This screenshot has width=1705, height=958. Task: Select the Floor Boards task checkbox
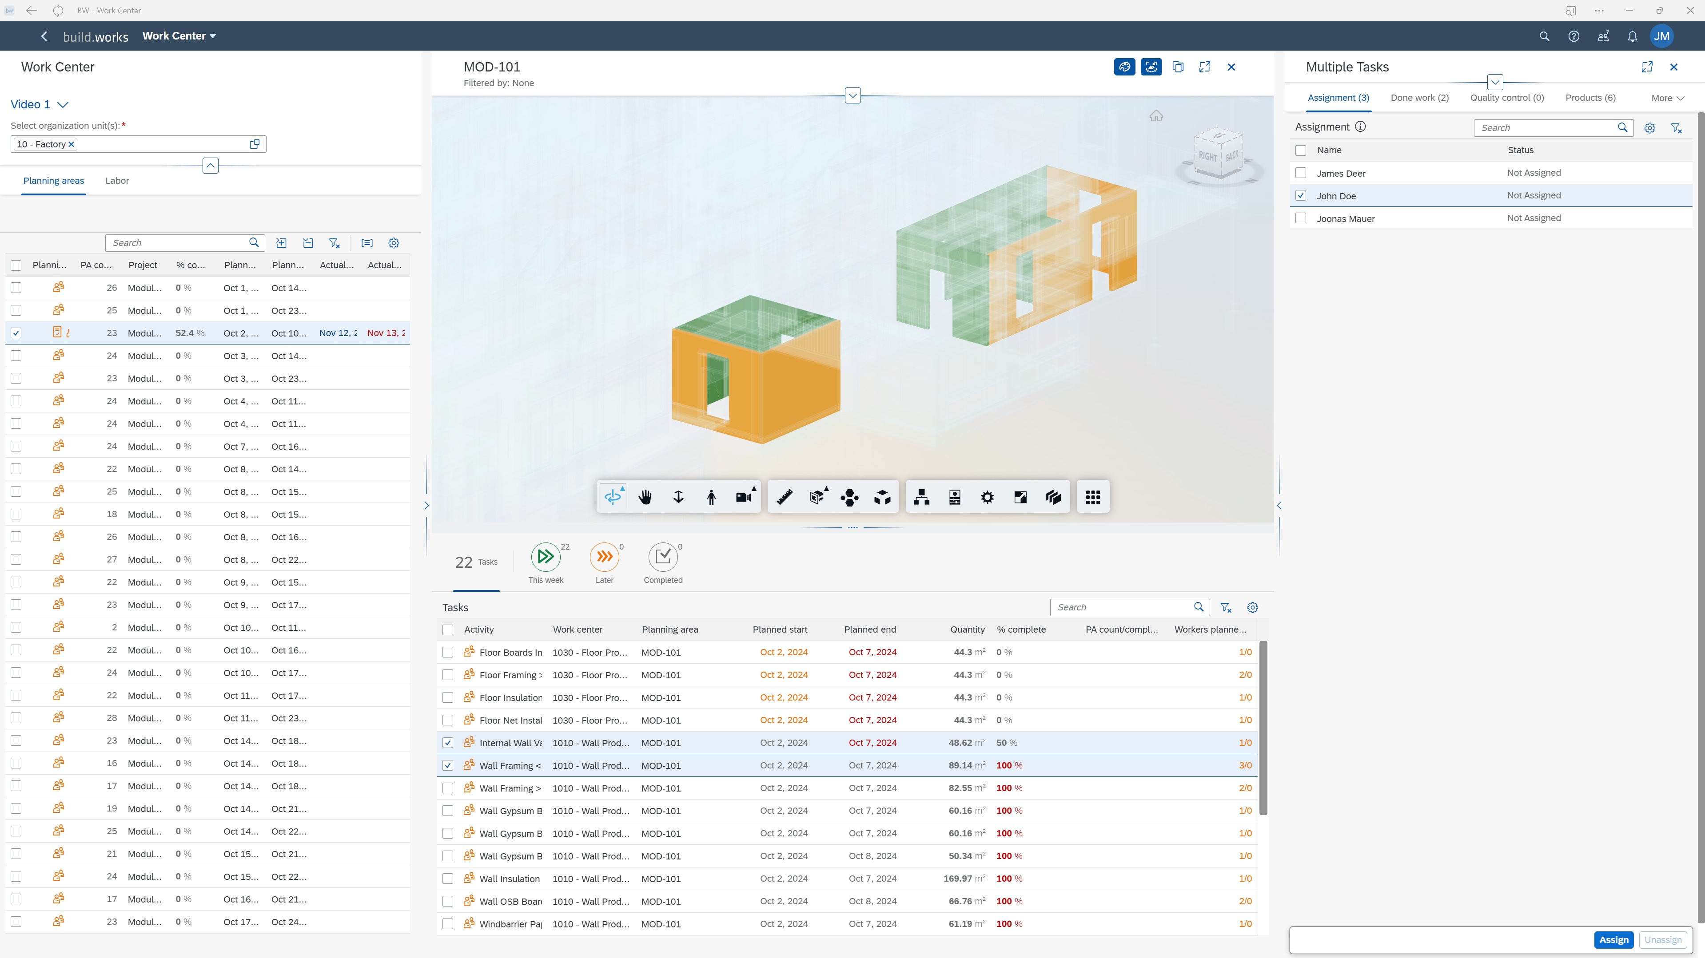point(448,652)
